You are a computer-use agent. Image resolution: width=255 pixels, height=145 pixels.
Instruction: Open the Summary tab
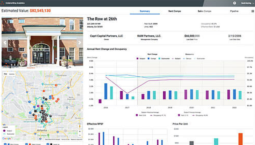(145, 11)
